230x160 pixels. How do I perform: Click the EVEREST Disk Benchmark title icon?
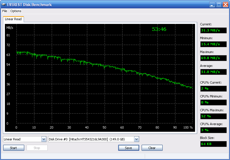pos(4,5)
